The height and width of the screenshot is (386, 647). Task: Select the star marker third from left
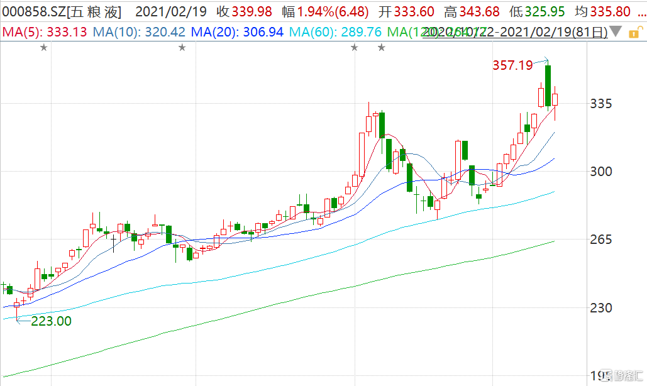coord(355,48)
